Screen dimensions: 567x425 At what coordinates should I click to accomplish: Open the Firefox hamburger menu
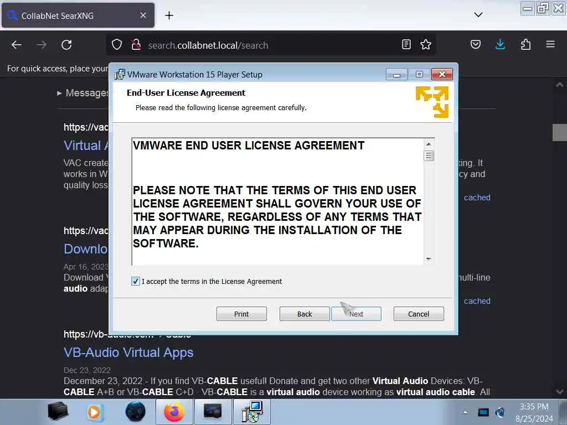[550, 44]
